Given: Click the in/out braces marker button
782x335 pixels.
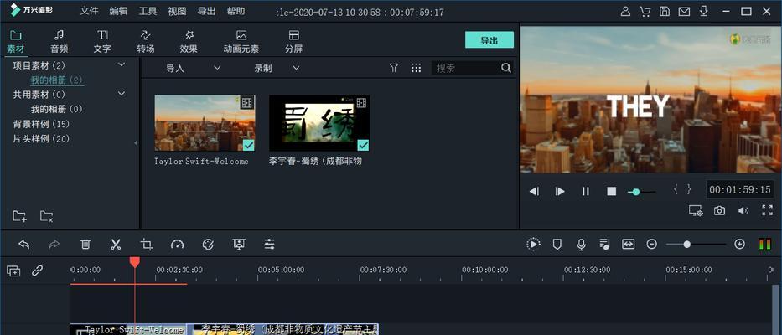Looking at the screenshot, I should [x=682, y=189].
